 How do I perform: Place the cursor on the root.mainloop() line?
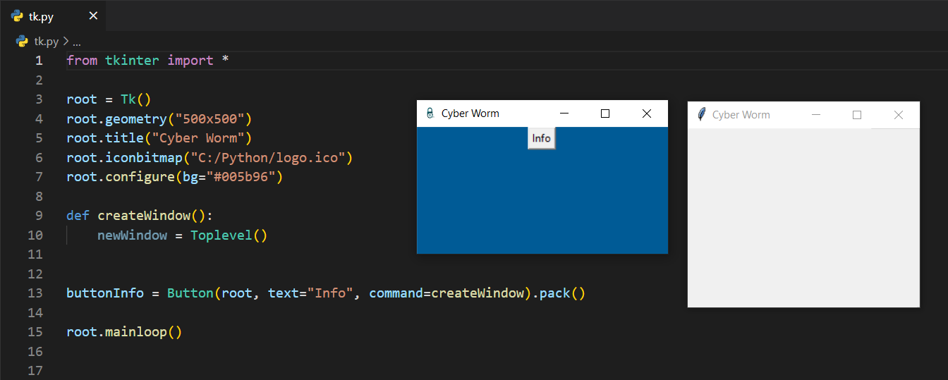coord(124,332)
